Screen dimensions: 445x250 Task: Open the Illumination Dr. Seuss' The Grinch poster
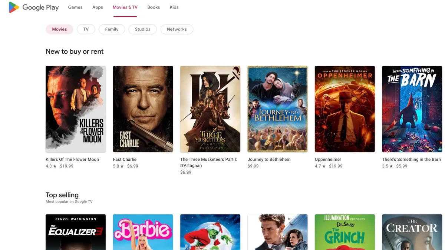345,232
